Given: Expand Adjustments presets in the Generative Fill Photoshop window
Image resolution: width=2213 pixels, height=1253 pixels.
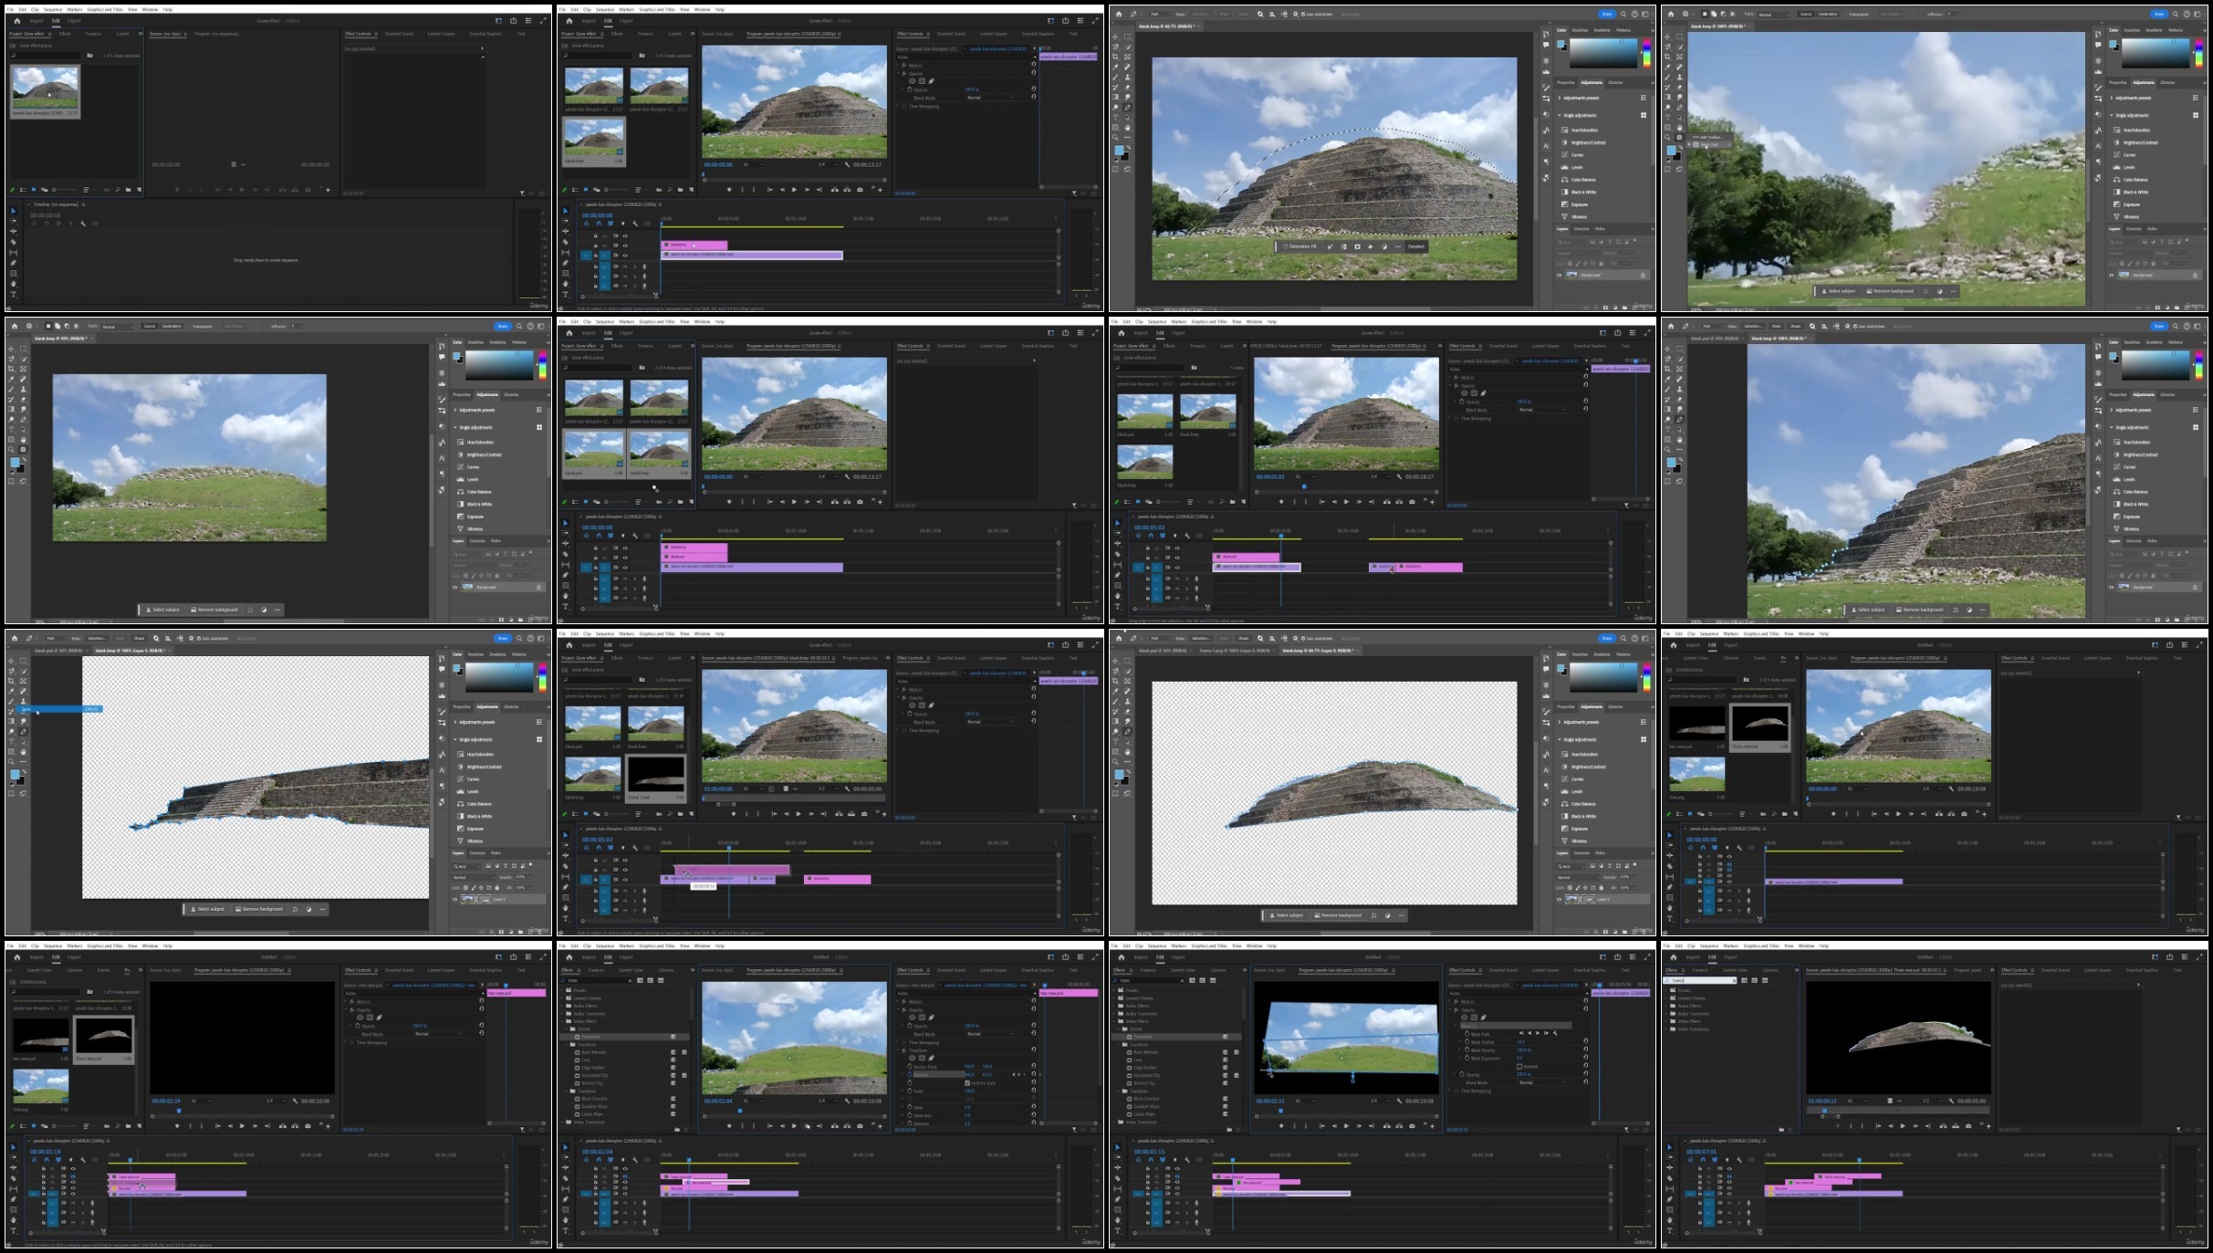Looking at the screenshot, I should pyautogui.click(x=1560, y=98).
